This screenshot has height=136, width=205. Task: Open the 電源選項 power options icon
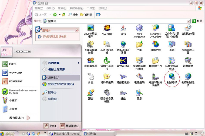139,77
